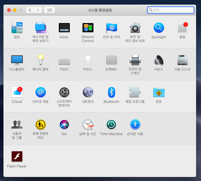Open 마우스 mouse preferences
Image resolution: width=201 pixels, height=181 pixels.
(88, 60)
